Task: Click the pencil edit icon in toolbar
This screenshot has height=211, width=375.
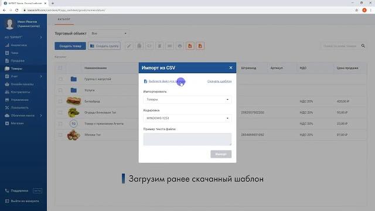Action: [129, 46]
